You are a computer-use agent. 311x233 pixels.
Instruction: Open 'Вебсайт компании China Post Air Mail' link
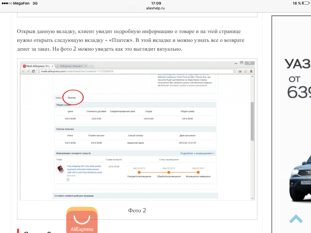coord(176,77)
